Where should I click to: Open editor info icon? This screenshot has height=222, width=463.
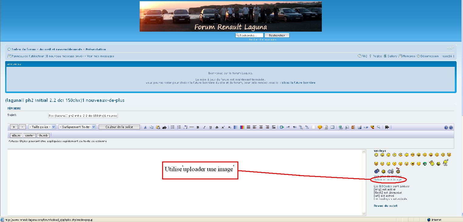click(451, 127)
